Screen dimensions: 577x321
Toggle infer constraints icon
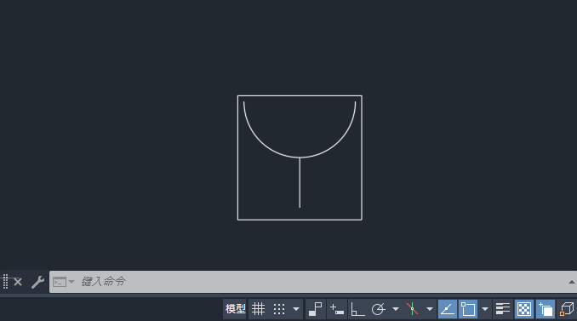point(316,309)
